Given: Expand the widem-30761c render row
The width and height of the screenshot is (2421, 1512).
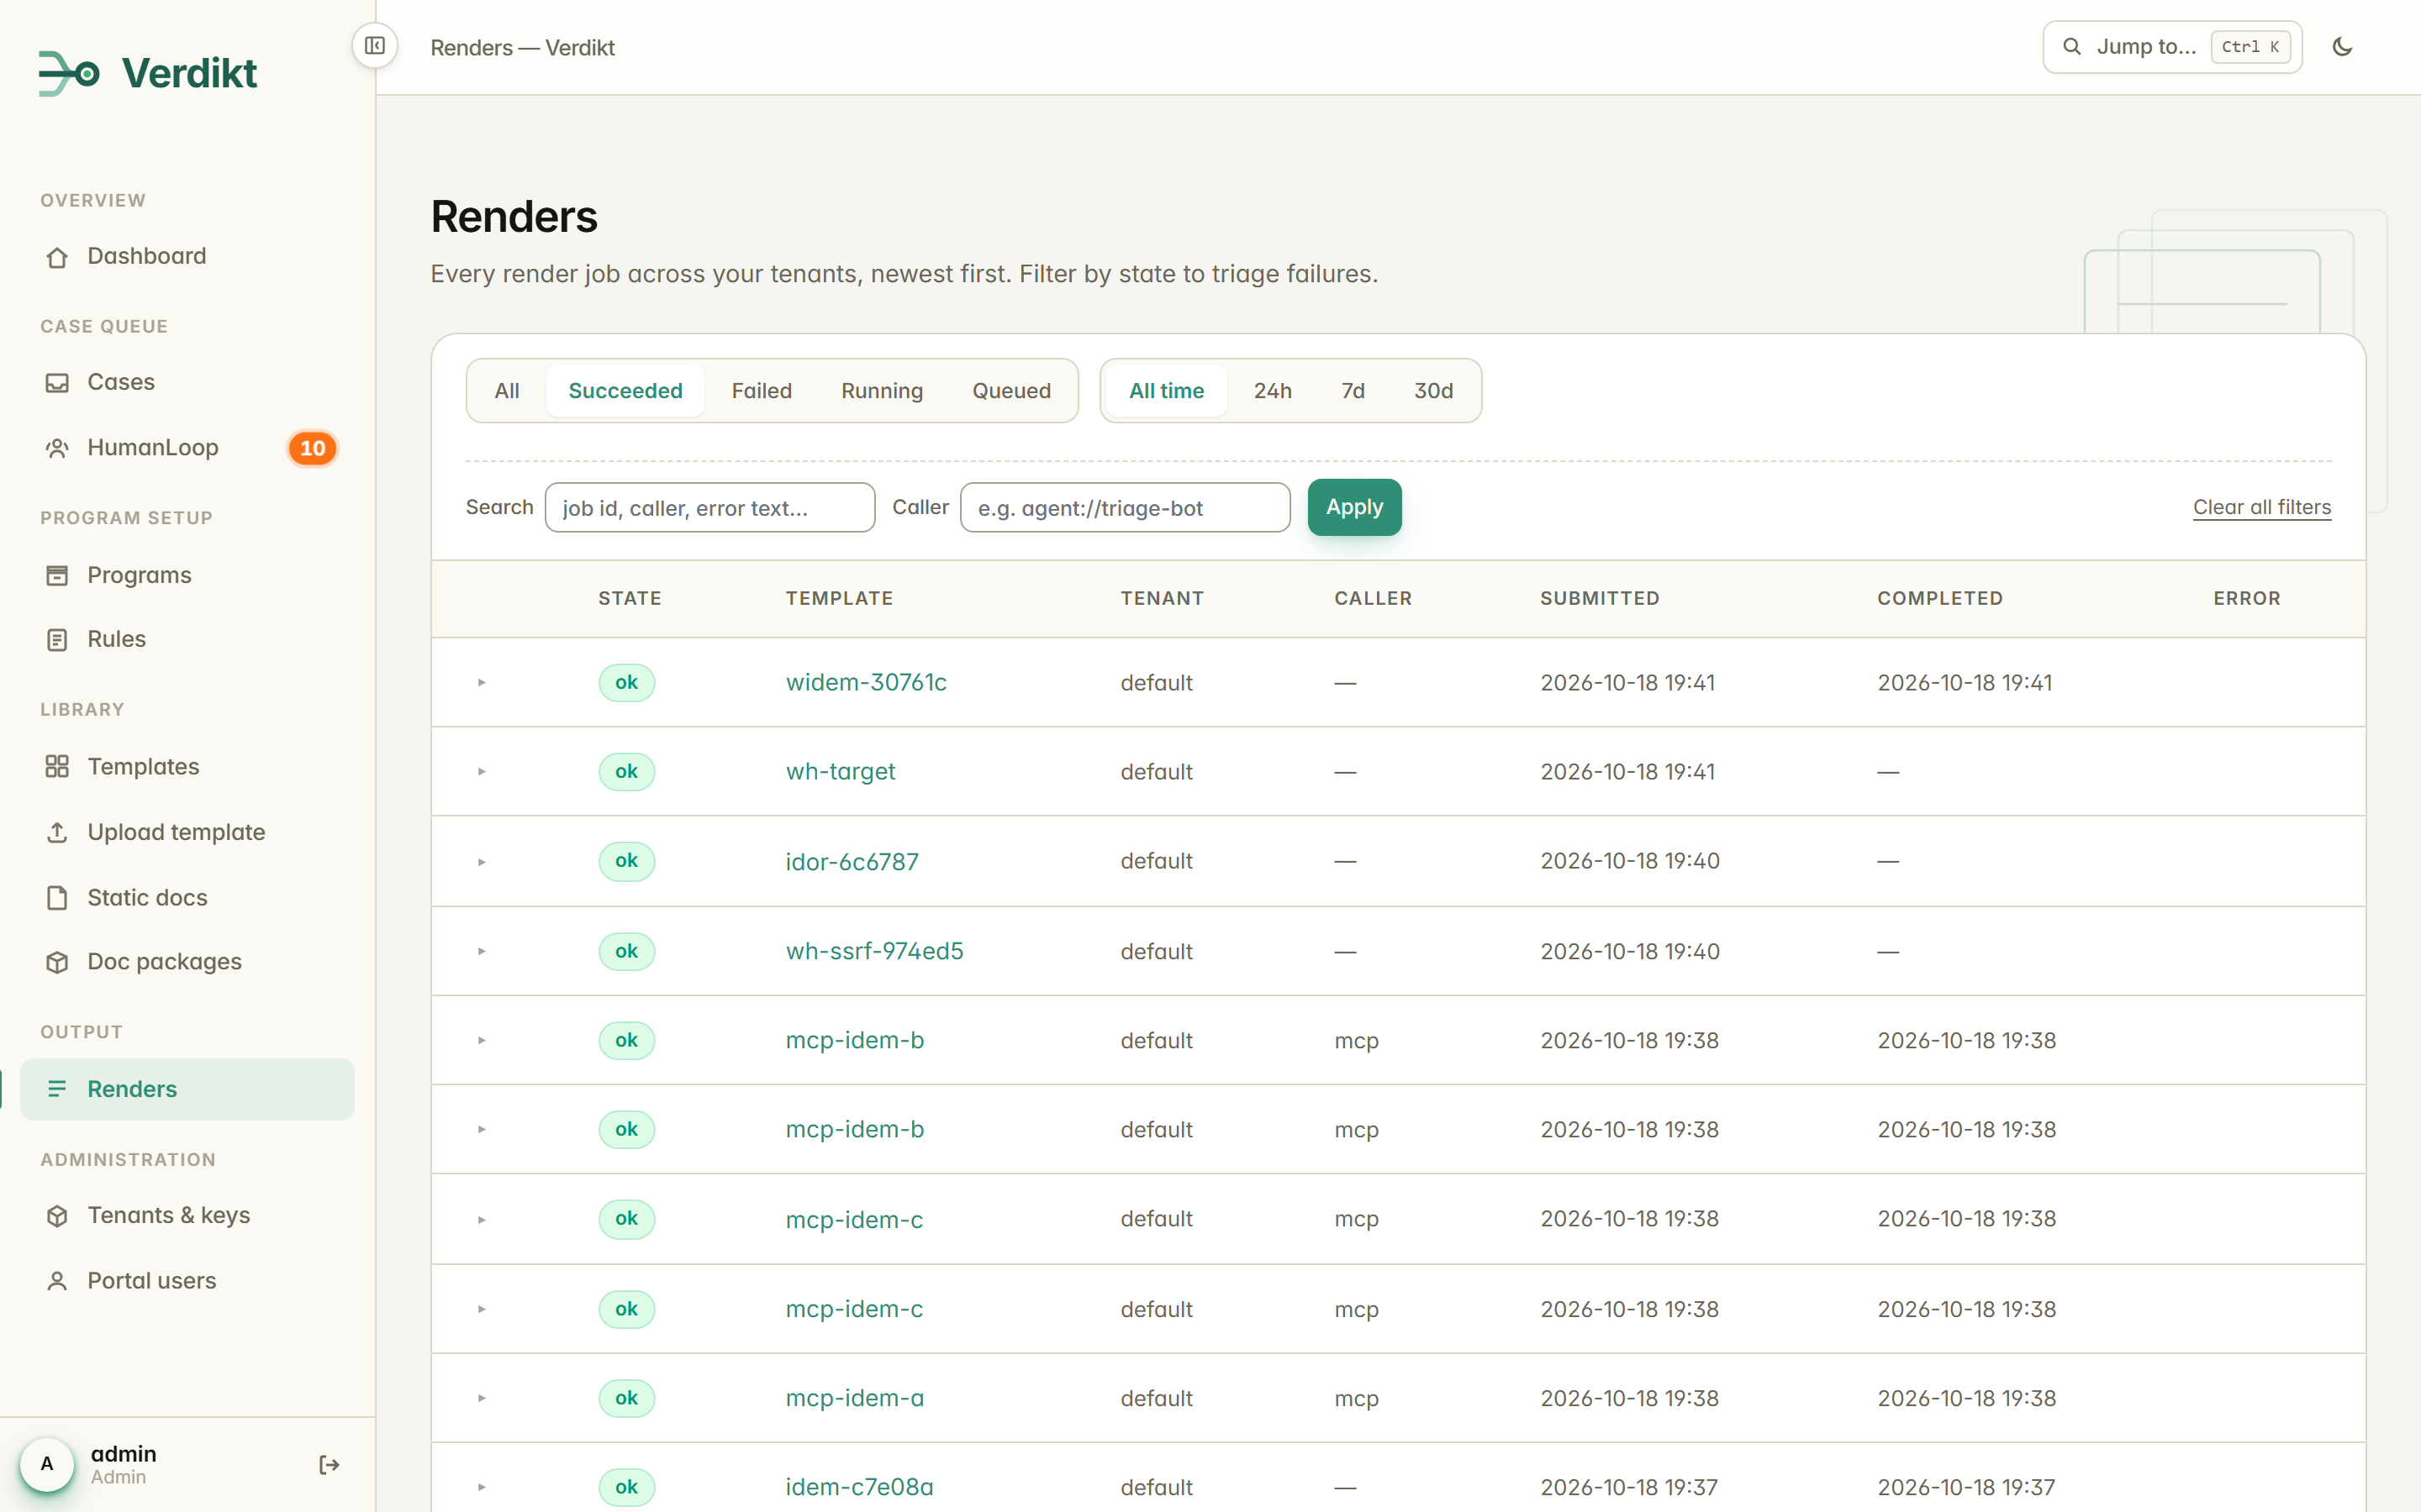Looking at the screenshot, I should [x=481, y=683].
